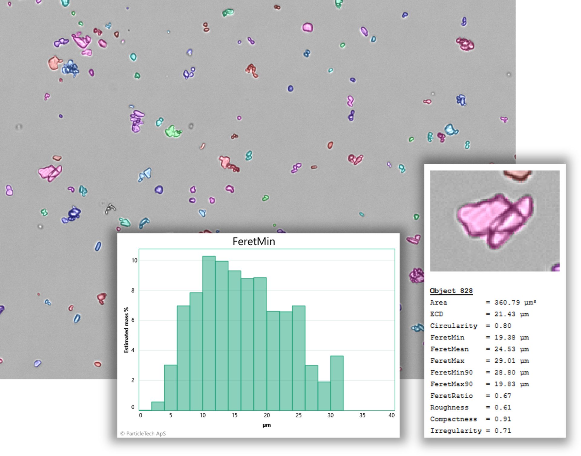Viewport: 581px width, 456px height.
Task: Click the FeretMin chart title
Action: coord(254,241)
